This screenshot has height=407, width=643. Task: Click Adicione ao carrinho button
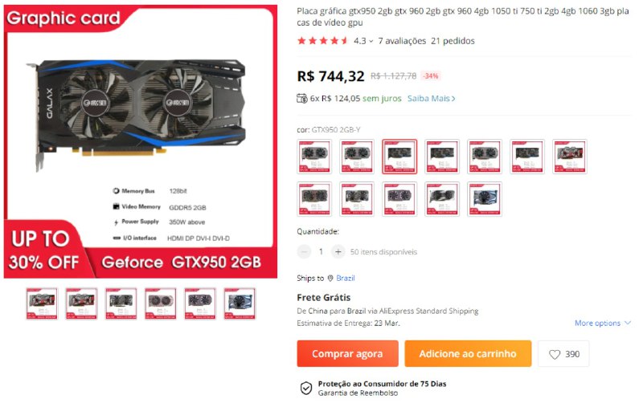pyautogui.click(x=468, y=354)
